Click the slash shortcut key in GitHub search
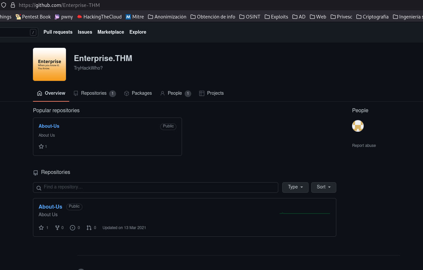Screen dimensions: 423x270 33,32
